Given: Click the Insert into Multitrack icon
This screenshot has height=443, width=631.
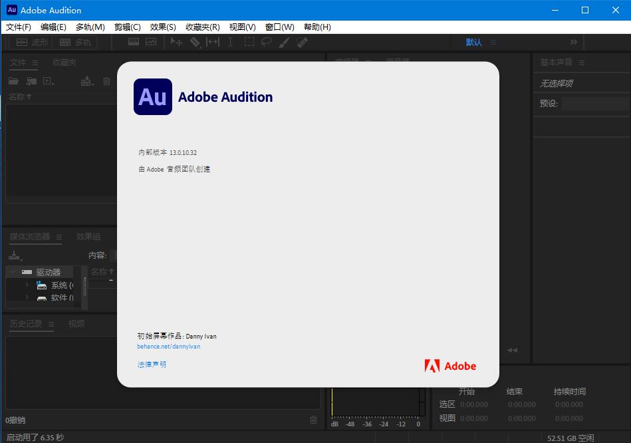Looking at the screenshot, I should [x=86, y=81].
